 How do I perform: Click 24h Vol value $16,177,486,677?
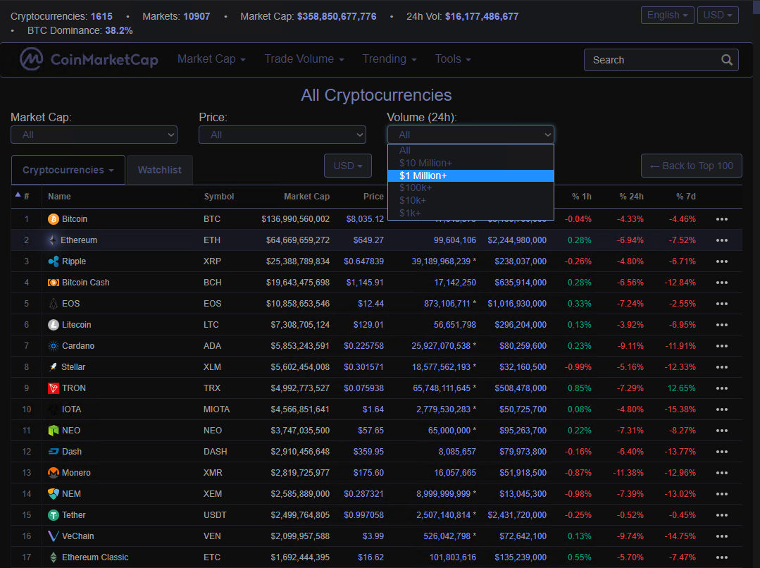point(482,16)
